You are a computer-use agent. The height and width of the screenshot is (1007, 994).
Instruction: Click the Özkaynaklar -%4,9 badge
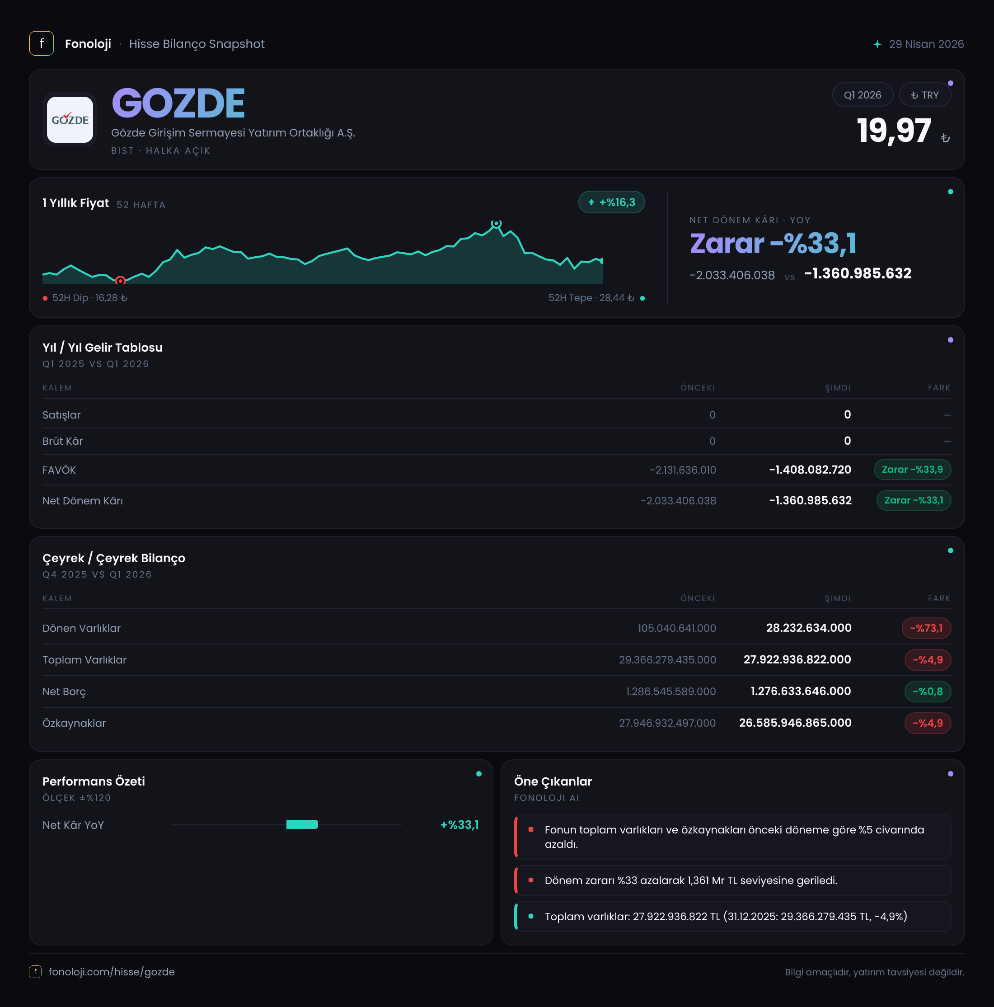(928, 723)
